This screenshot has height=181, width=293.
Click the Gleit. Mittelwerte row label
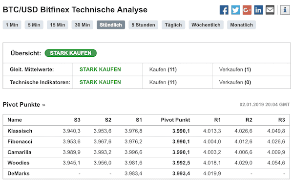32,69
